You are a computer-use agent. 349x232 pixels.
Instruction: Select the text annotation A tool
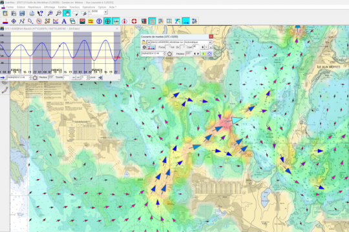pyautogui.click(x=64, y=21)
